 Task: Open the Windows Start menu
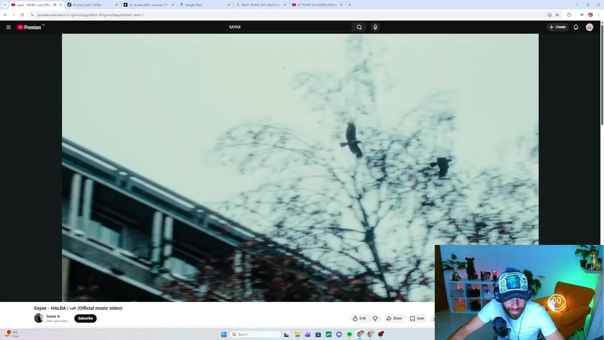point(224,334)
